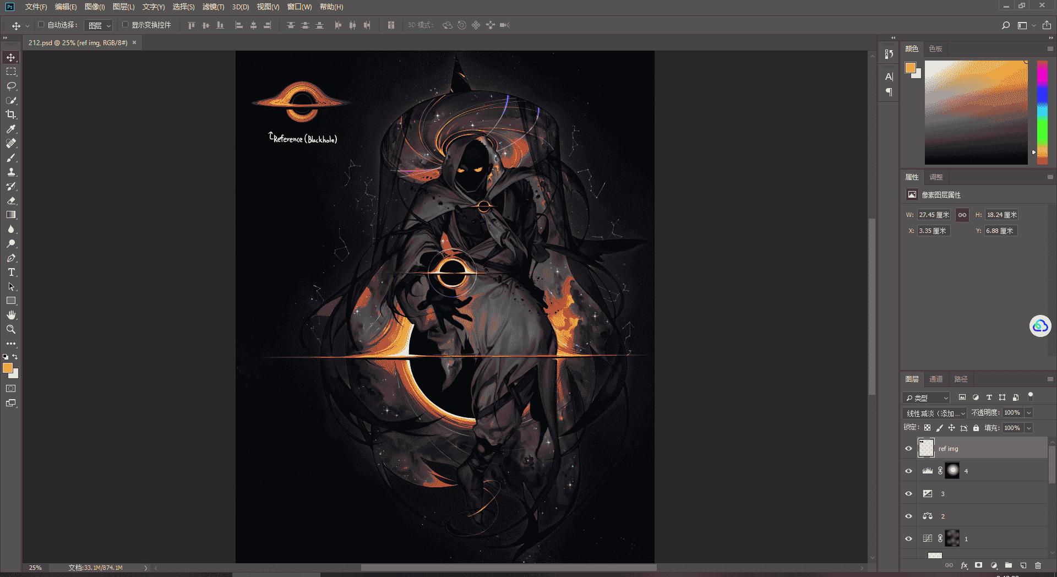
Task: Select the Brush tool
Action: pyautogui.click(x=11, y=157)
